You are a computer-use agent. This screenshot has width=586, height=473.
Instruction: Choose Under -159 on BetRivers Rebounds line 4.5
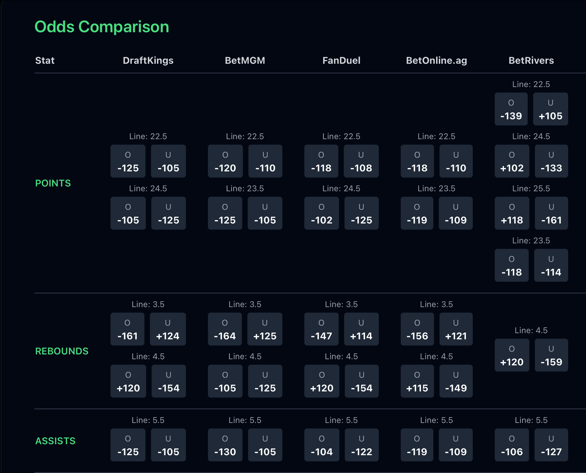tap(551, 355)
